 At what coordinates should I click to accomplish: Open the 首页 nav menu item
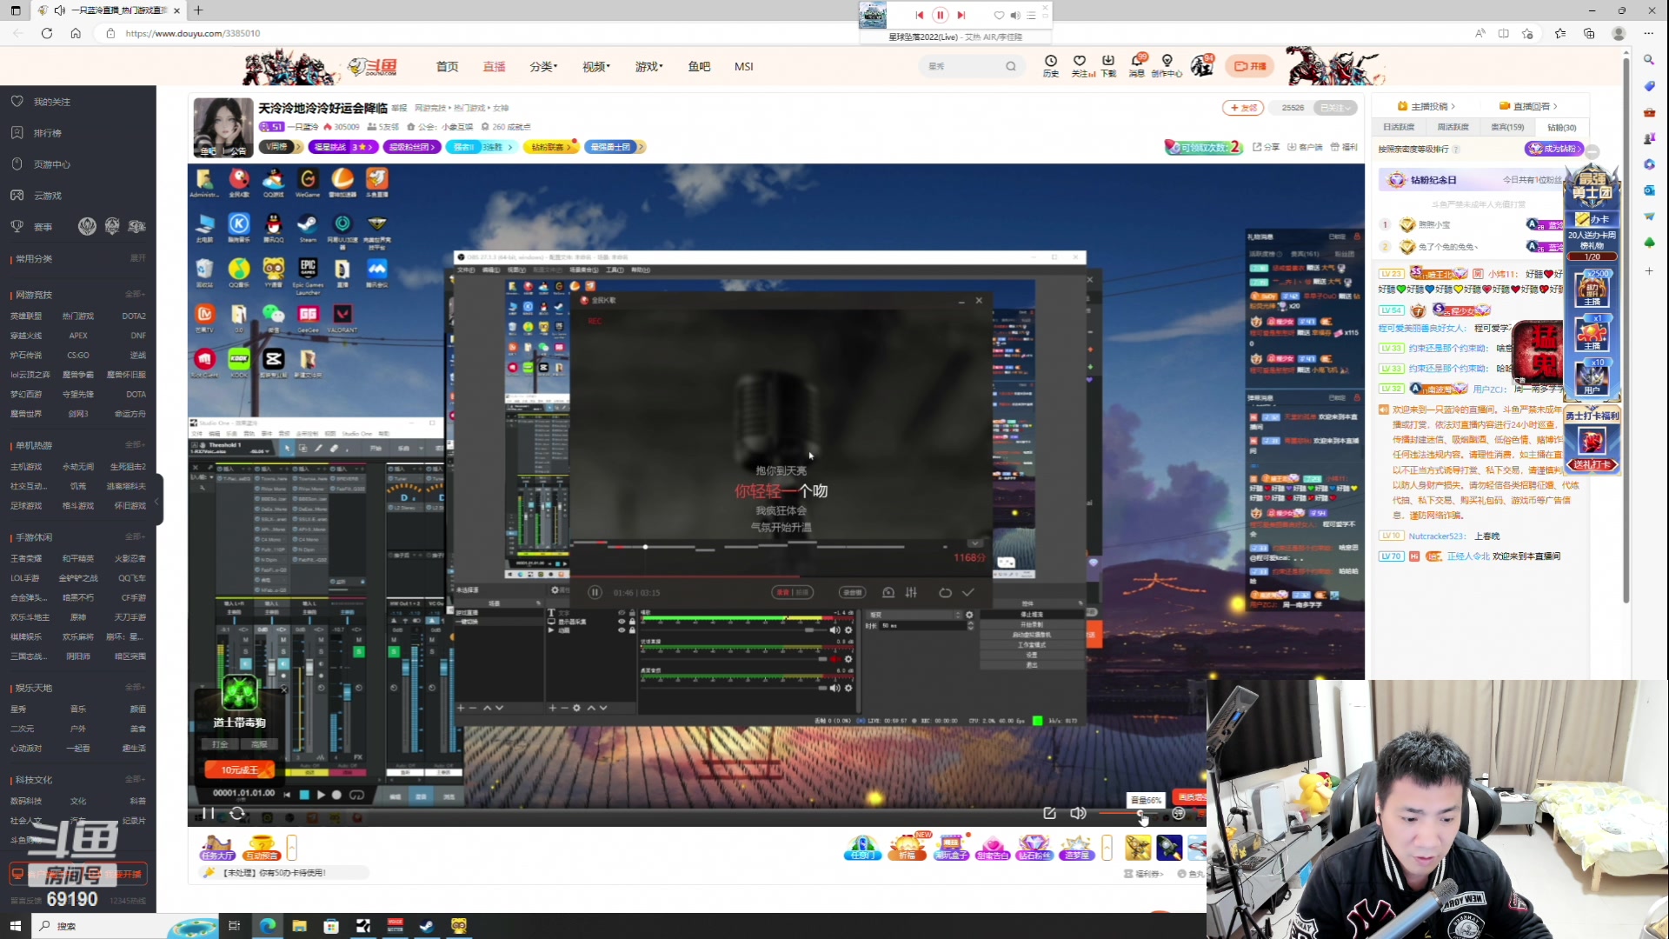(447, 66)
